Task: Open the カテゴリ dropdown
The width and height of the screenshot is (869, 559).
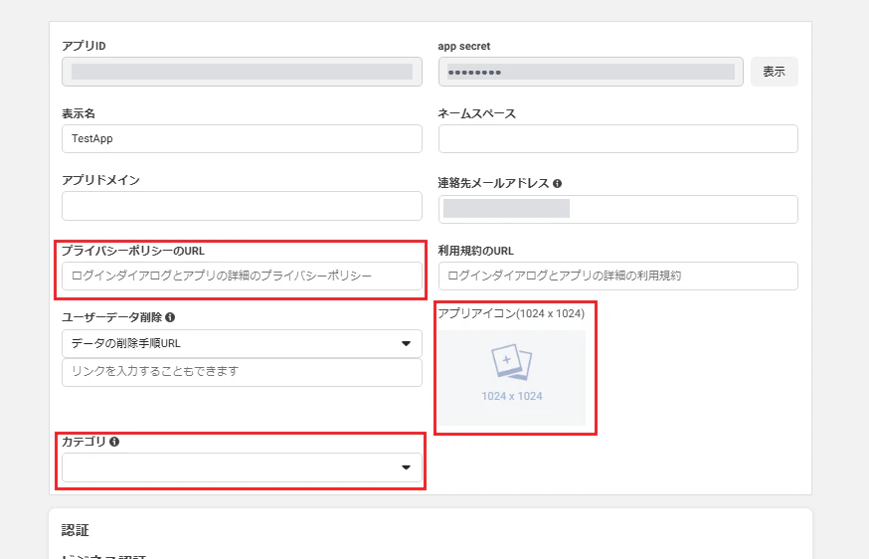Action: (242, 467)
